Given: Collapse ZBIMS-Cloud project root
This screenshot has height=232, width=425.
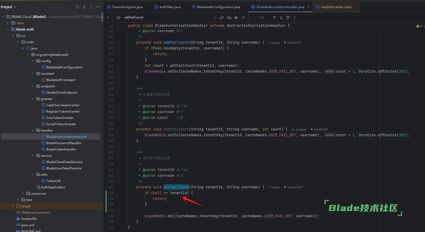Looking at the screenshot, I should tap(3, 17).
